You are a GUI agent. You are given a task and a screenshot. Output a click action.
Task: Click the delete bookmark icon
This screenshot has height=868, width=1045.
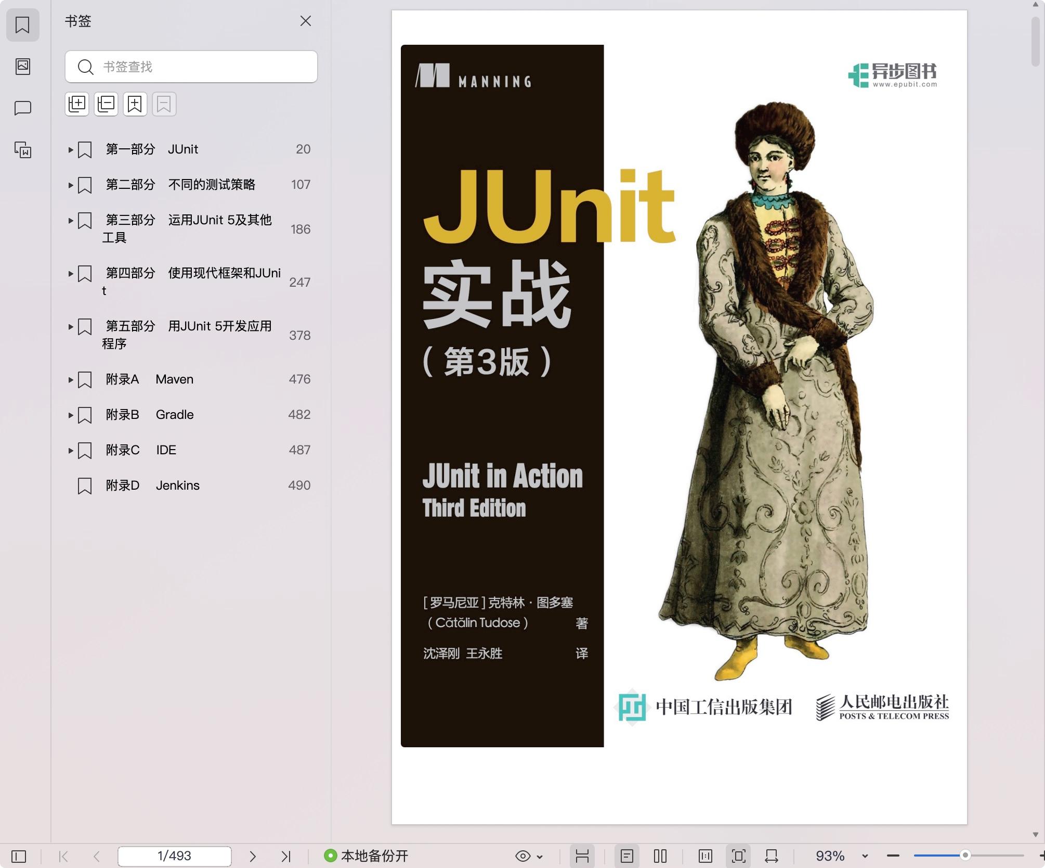click(164, 104)
